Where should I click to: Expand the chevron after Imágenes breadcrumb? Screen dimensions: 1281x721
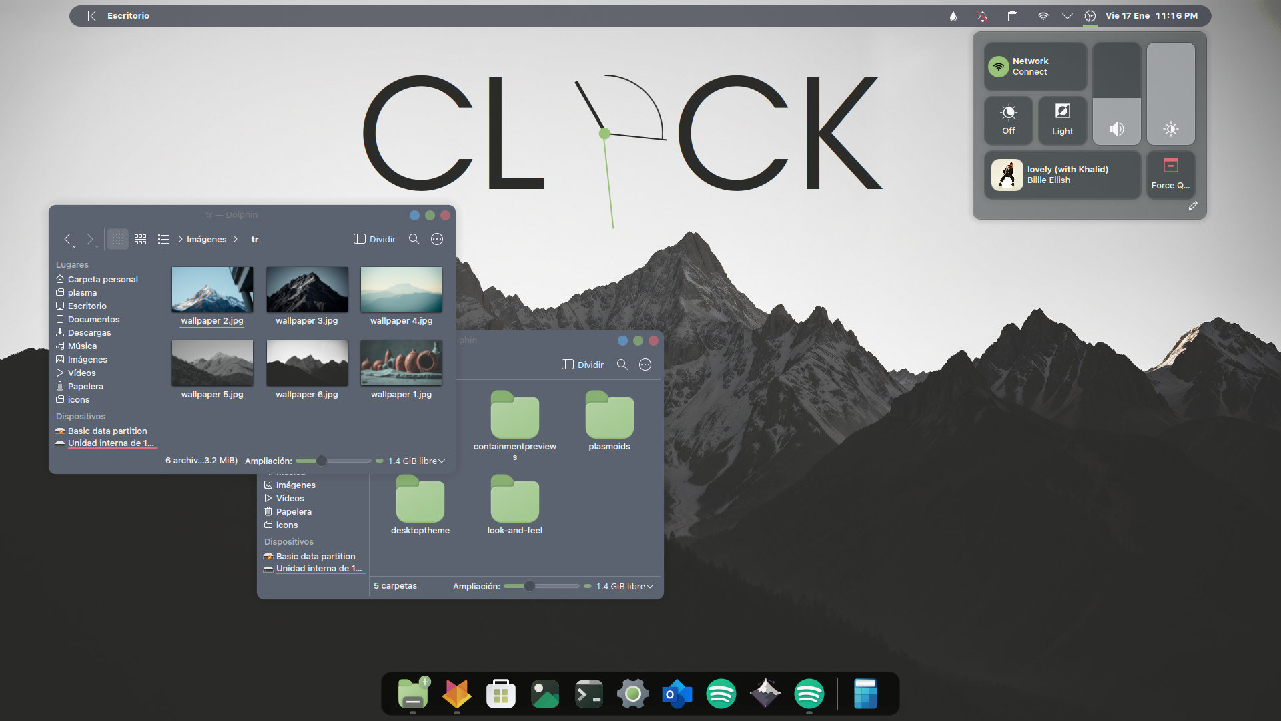(x=236, y=239)
